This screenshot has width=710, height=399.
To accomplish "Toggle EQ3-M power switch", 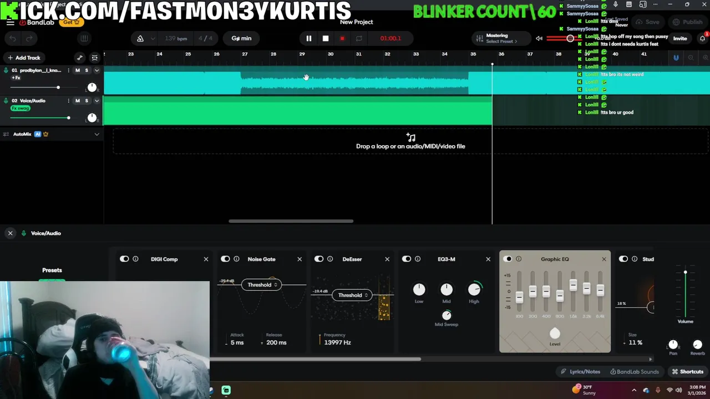I will (407, 259).
